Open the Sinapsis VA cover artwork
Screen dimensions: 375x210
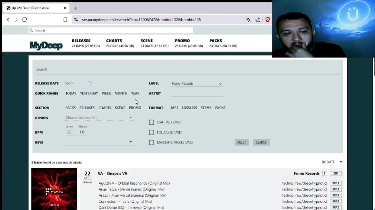[54, 189]
